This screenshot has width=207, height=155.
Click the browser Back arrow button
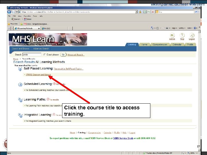pos(9,12)
